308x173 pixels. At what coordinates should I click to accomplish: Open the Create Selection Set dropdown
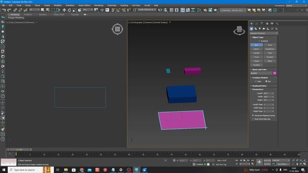point(147,10)
